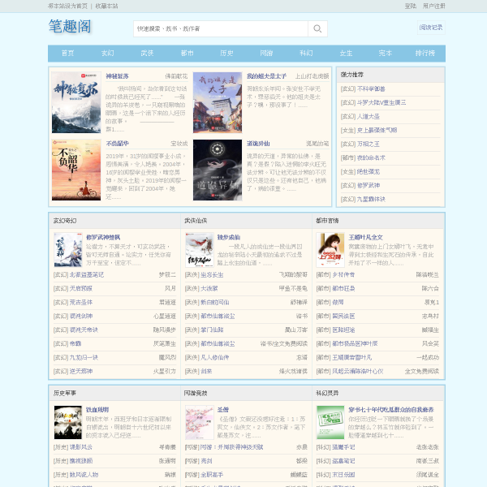This screenshot has width=487, height=487.
Task: Switch to the 武侠 navigation tab
Action: coord(147,53)
